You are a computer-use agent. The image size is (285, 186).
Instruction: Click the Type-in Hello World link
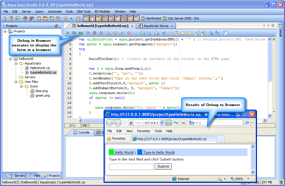159,152
